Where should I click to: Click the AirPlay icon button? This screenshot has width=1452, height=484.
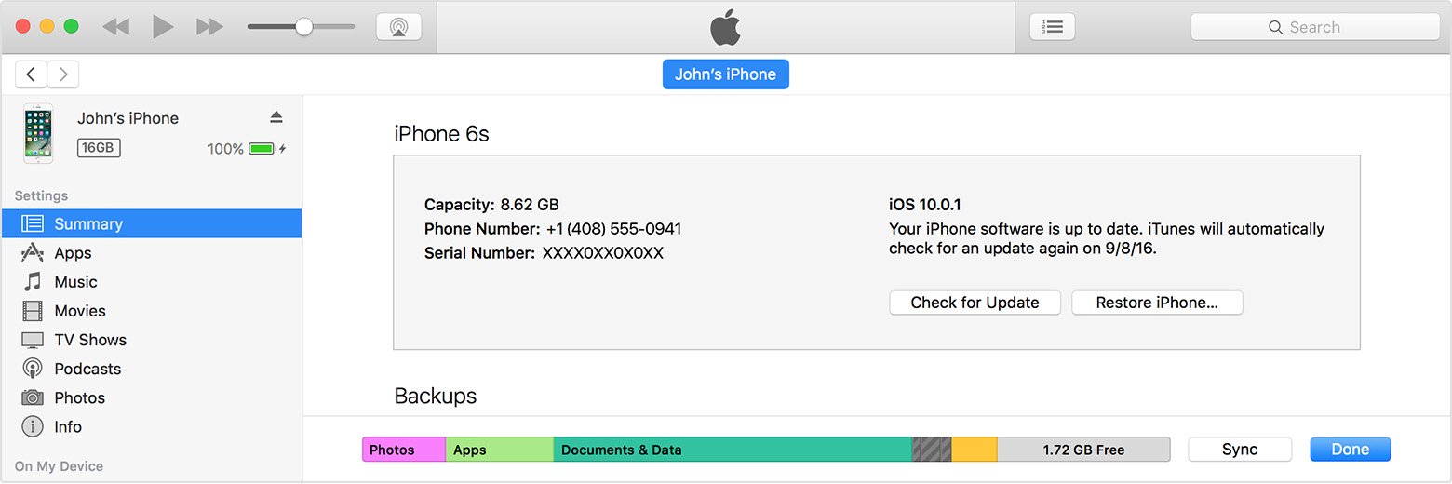pos(398,27)
